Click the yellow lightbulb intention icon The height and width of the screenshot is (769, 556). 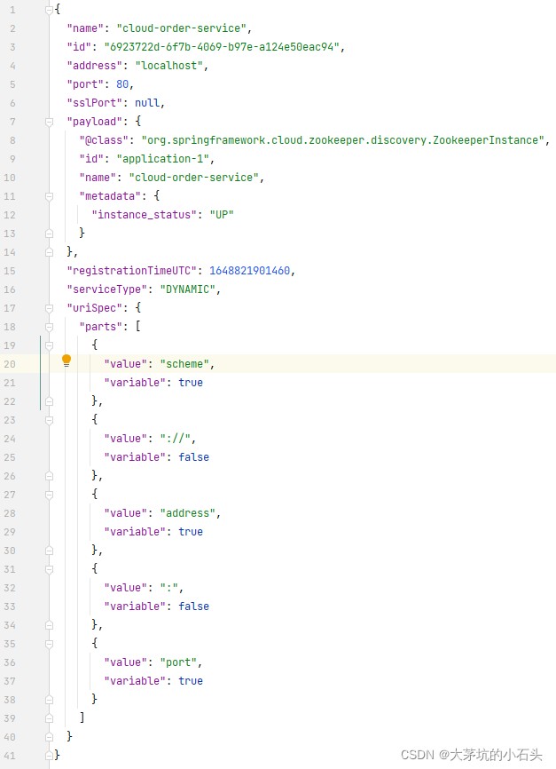67,361
